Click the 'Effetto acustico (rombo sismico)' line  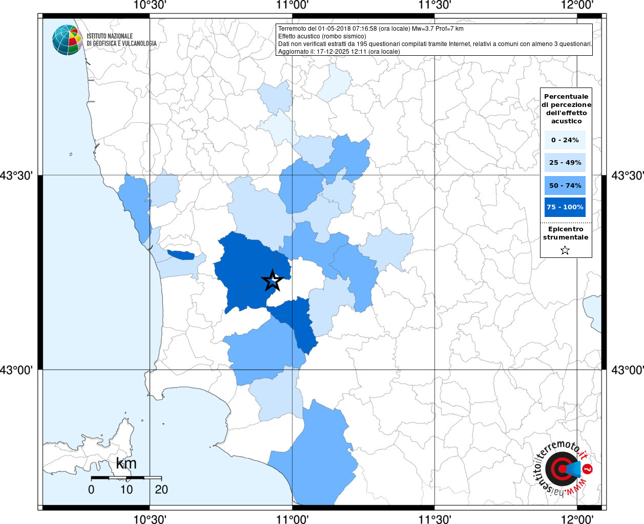tap(322, 36)
